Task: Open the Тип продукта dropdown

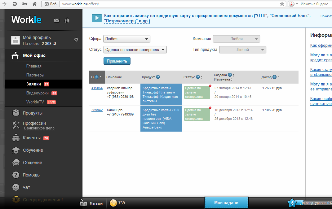Action: click(243, 50)
